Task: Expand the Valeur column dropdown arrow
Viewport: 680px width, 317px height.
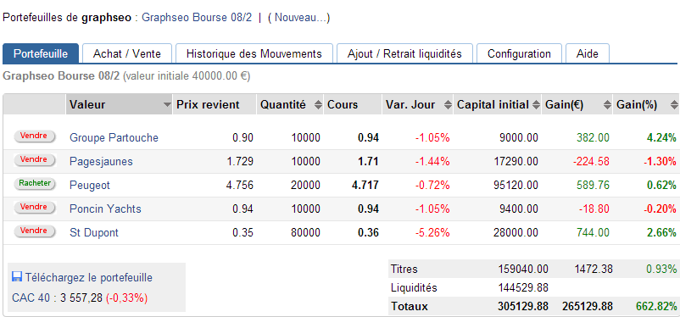Action: tap(166, 105)
